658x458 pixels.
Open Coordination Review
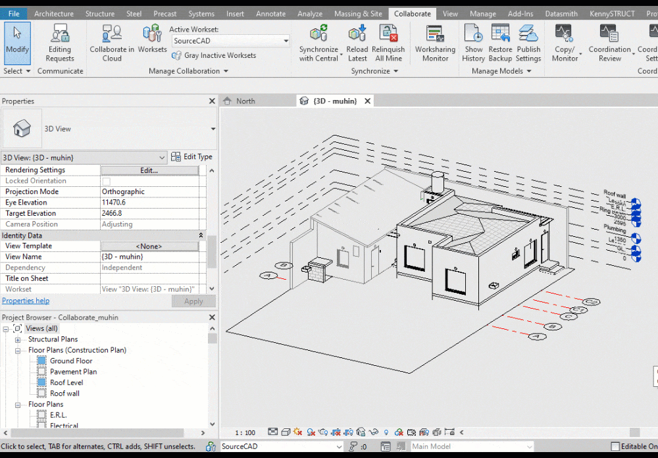pyautogui.click(x=610, y=43)
